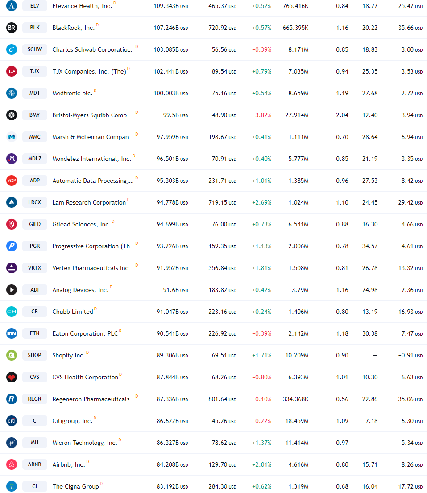427x493 pixels.
Task: Open Medtronic plc. company link
Action: pyautogui.click(x=72, y=94)
